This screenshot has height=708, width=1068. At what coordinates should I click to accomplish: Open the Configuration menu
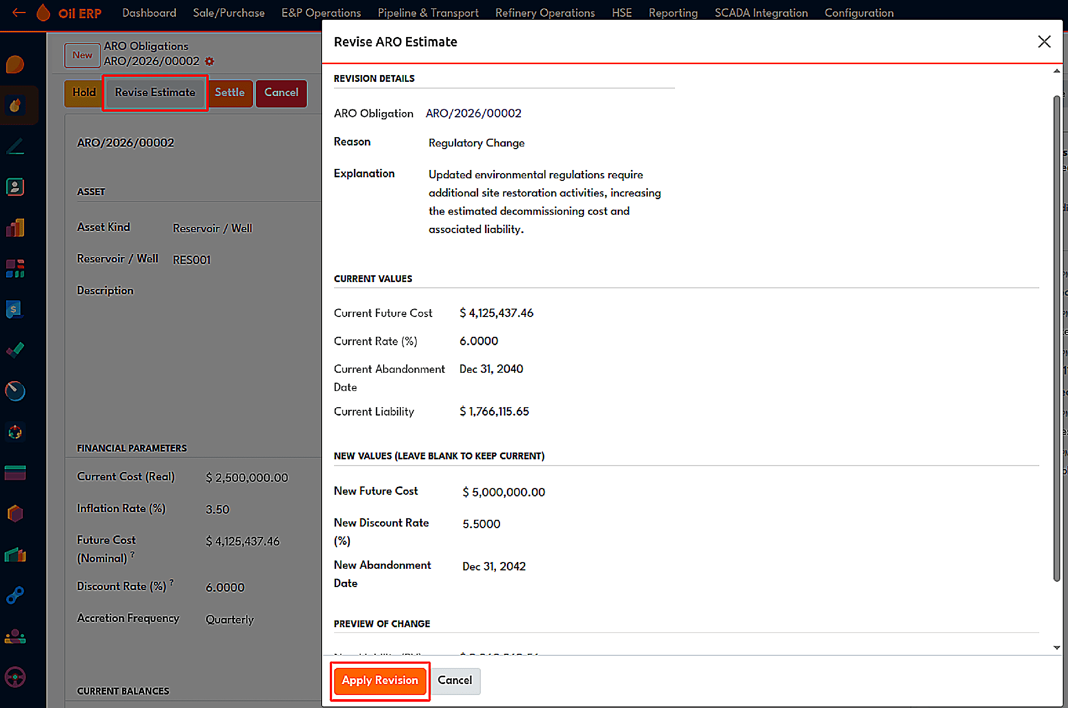pos(859,13)
